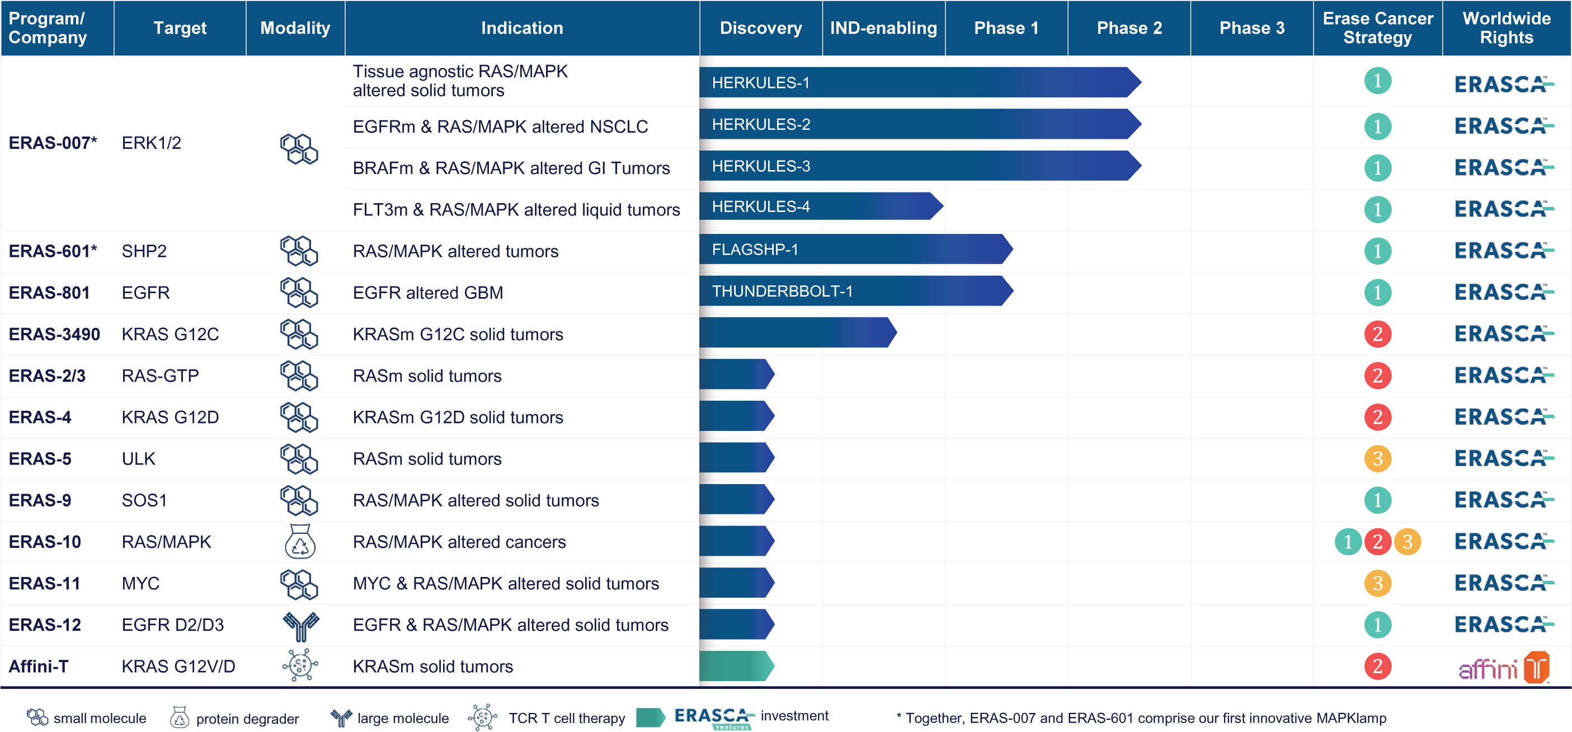
Task: Click the 'TCR T cell therapy' legend label
Action: [567, 718]
